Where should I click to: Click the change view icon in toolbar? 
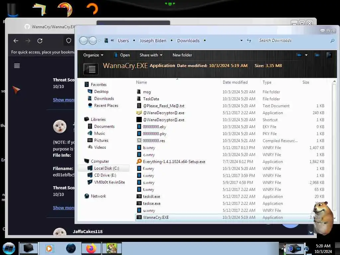(x=299, y=55)
